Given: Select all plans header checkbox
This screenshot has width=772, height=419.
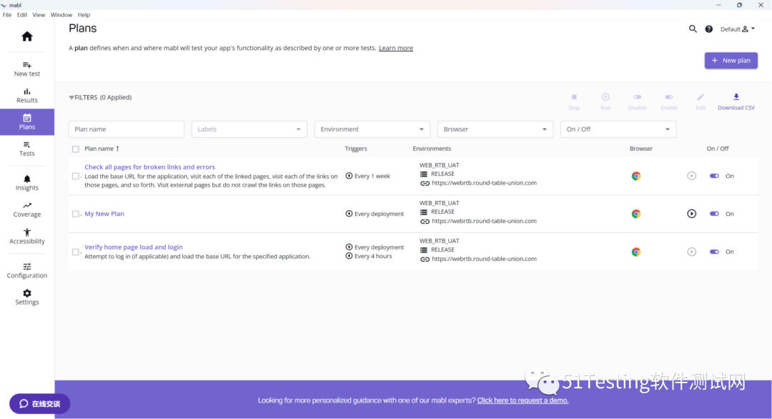Looking at the screenshot, I should (x=75, y=149).
